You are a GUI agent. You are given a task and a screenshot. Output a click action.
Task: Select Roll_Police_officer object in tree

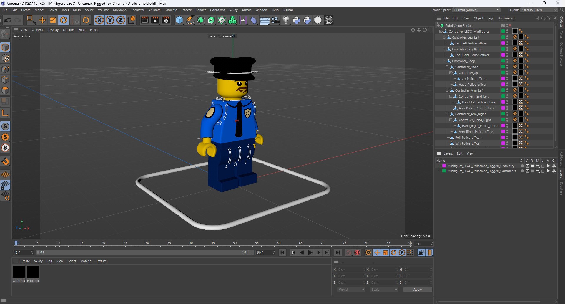(x=468, y=138)
